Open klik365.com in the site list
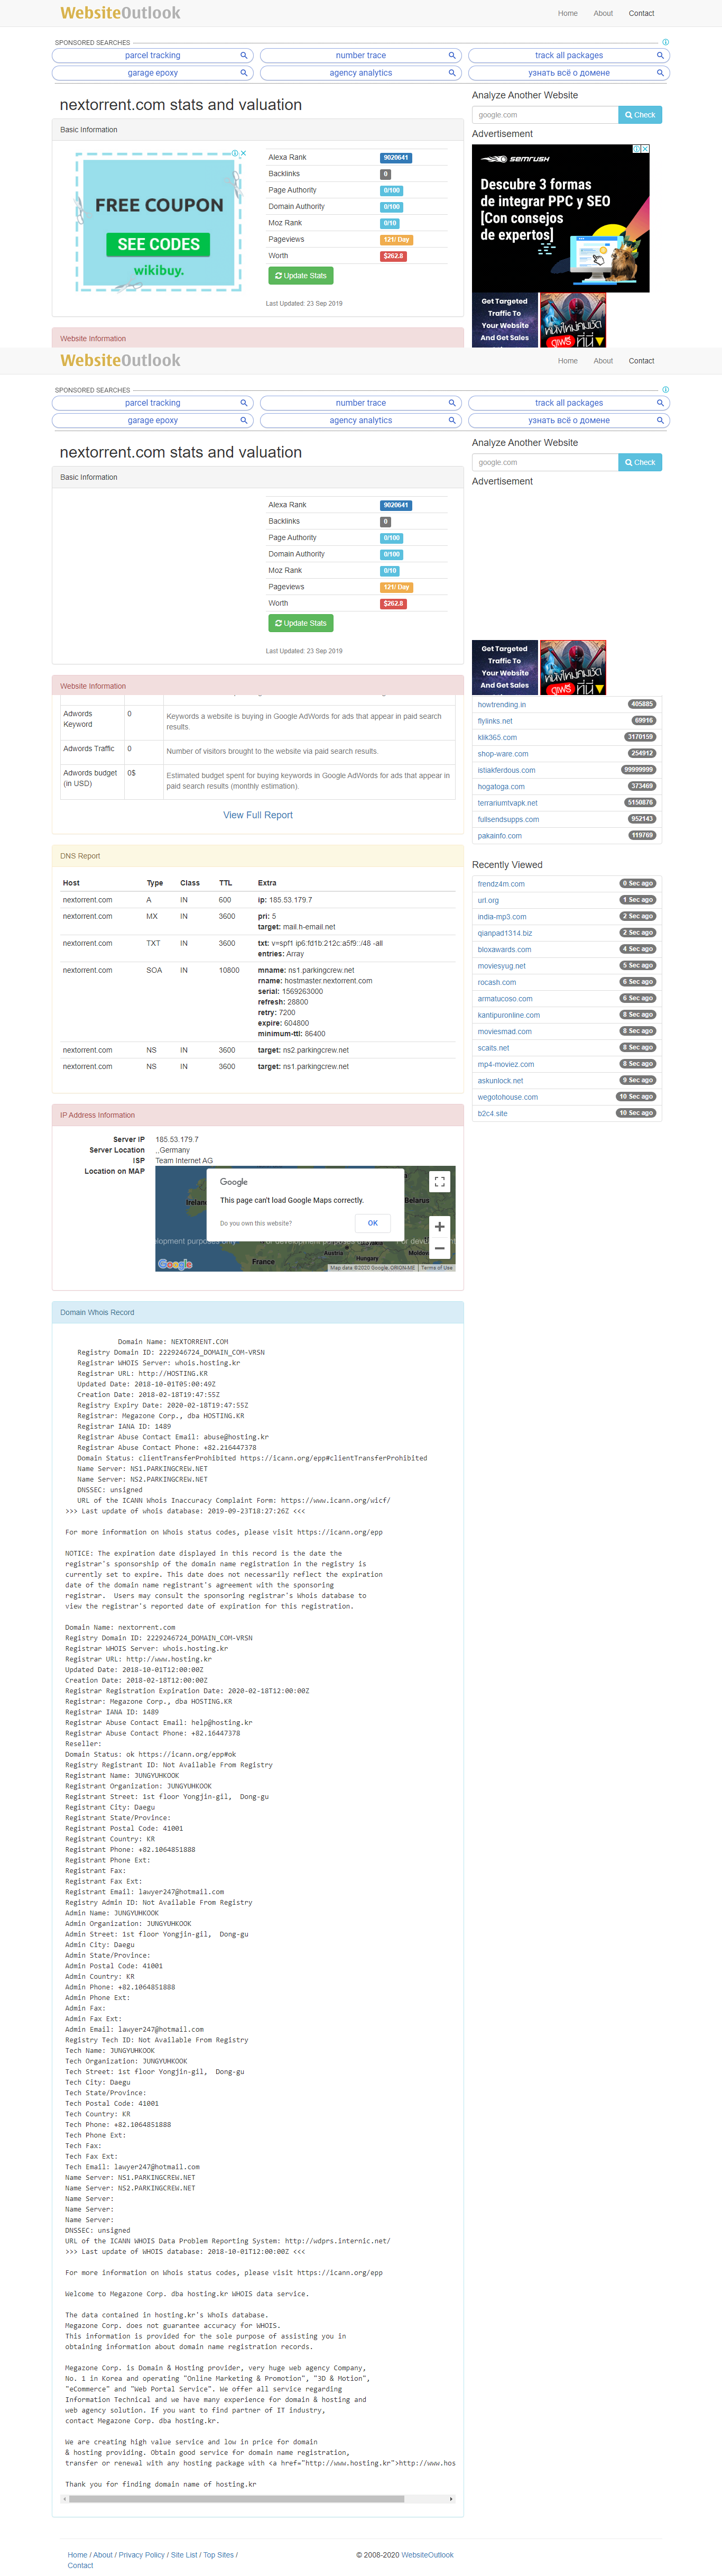722x2576 pixels. point(497,737)
